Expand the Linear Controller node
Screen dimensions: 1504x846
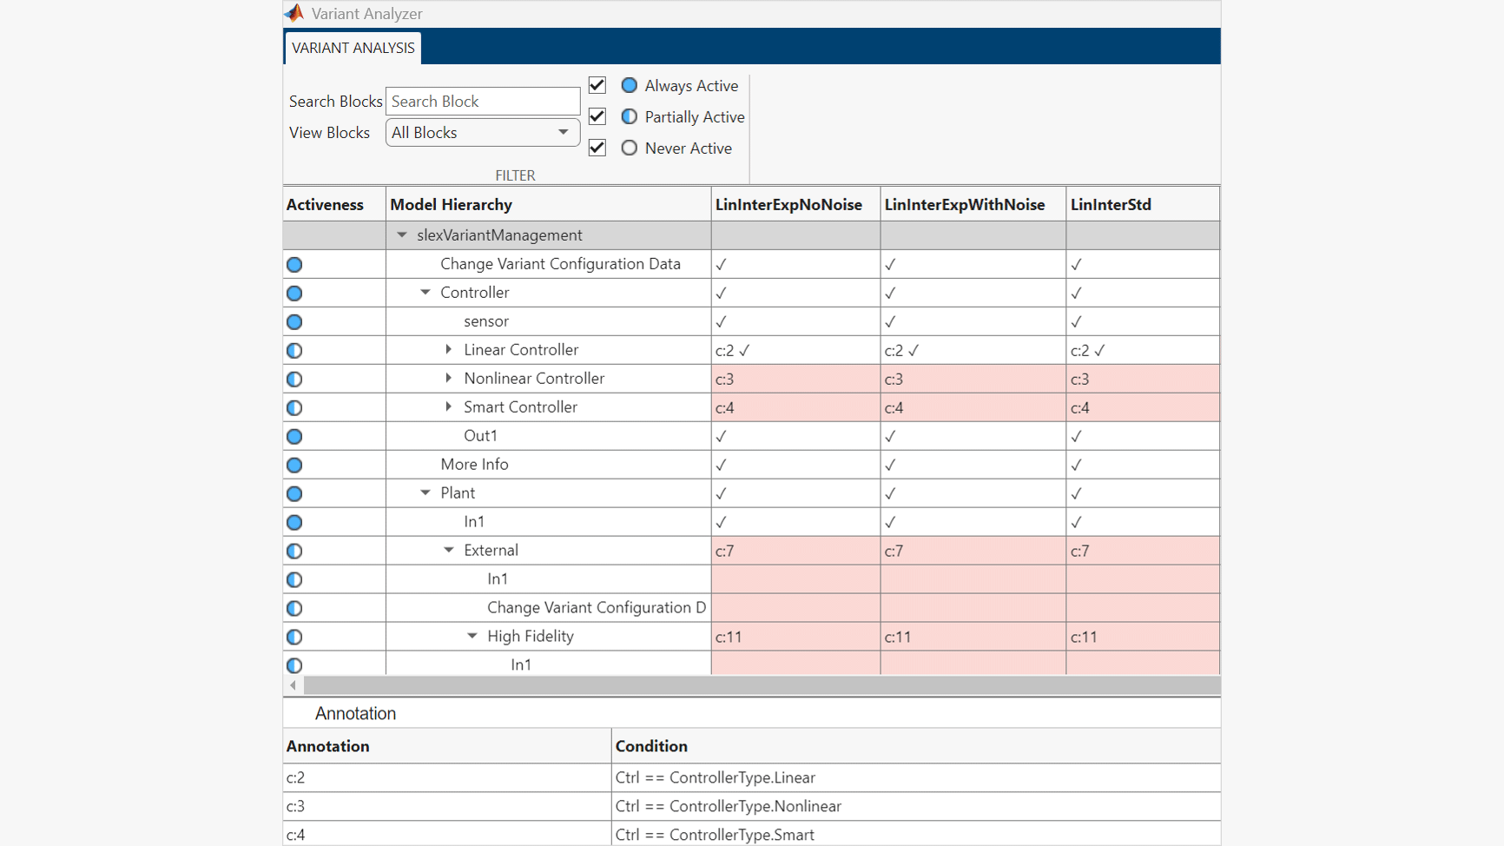(449, 349)
